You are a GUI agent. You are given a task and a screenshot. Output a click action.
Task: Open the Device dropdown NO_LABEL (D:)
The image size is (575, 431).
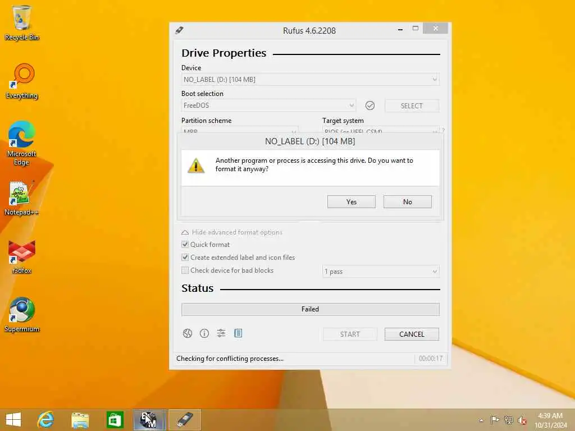click(x=310, y=80)
